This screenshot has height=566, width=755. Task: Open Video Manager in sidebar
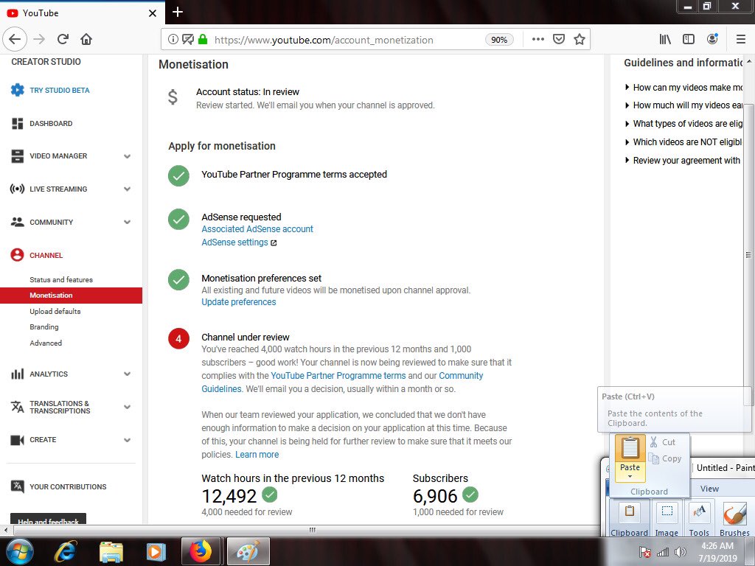click(x=58, y=156)
